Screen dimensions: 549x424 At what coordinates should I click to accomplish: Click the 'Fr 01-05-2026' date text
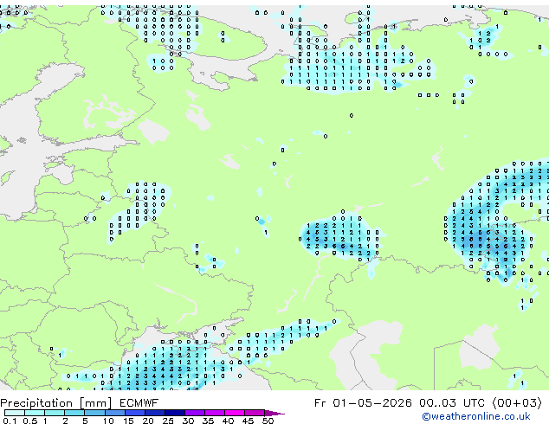(x=363, y=403)
